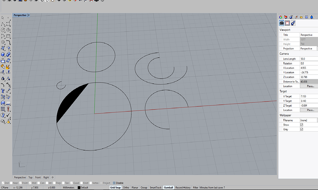This screenshot has width=318, height=190.
Task: Pick the Polygon tool
Action: click(3, 42)
